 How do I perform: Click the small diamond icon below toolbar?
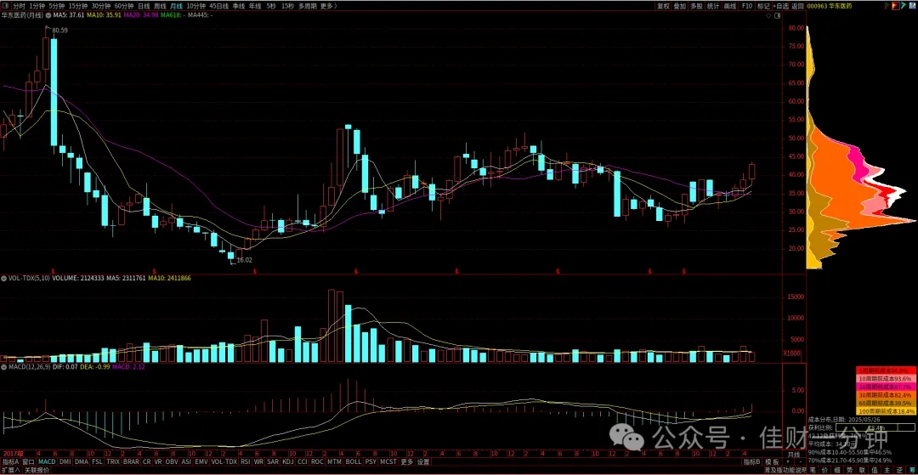(x=768, y=15)
